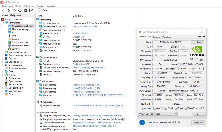
Task: Collapse the Компьютер tree node
Action: (3, 23)
